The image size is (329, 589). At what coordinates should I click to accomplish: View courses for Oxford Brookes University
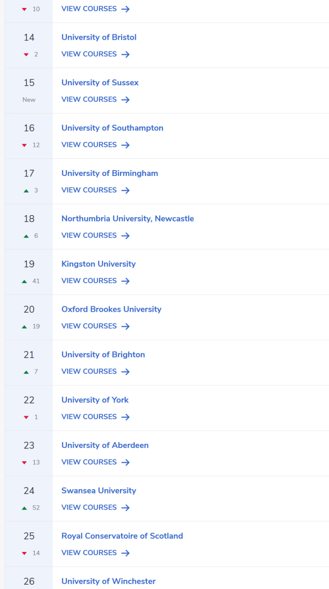coord(89,326)
